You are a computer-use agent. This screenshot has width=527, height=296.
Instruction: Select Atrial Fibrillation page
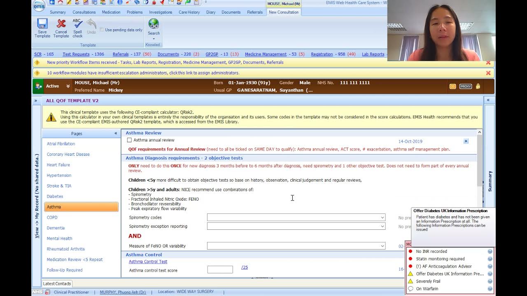[x=61, y=144]
